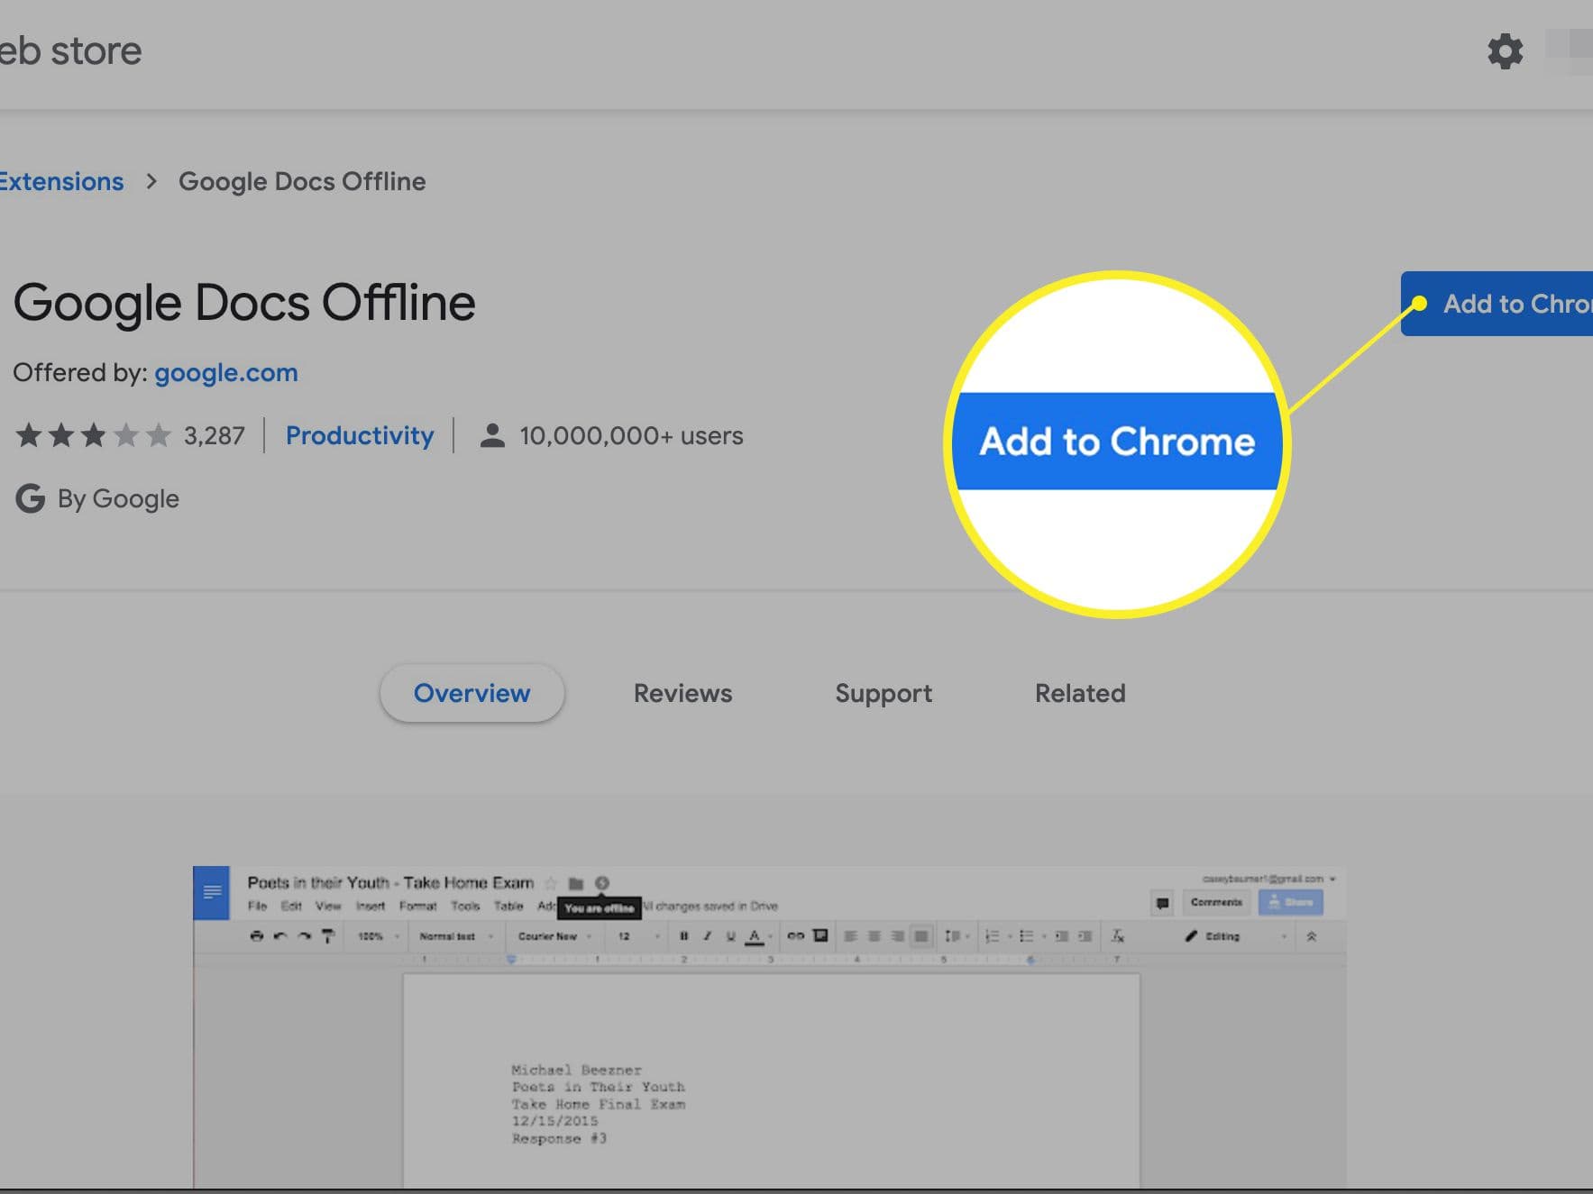Screen dimensions: 1593x1194
Task: Click the By Google label
Action: pos(119,499)
